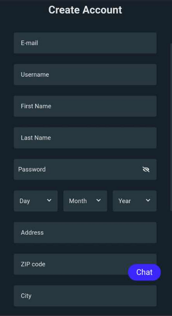Image resolution: width=172 pixels, height=316 pixels.
Task: Click the Day placeholder text
Action: (24, 201)
